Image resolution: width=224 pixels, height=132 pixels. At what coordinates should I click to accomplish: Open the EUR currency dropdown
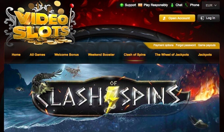tap(211, 5)
